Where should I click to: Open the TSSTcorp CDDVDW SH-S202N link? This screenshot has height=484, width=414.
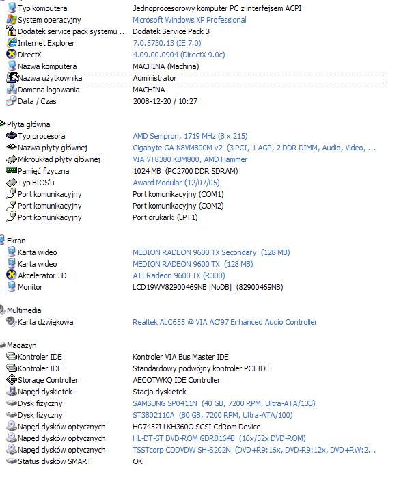(254, 450)
